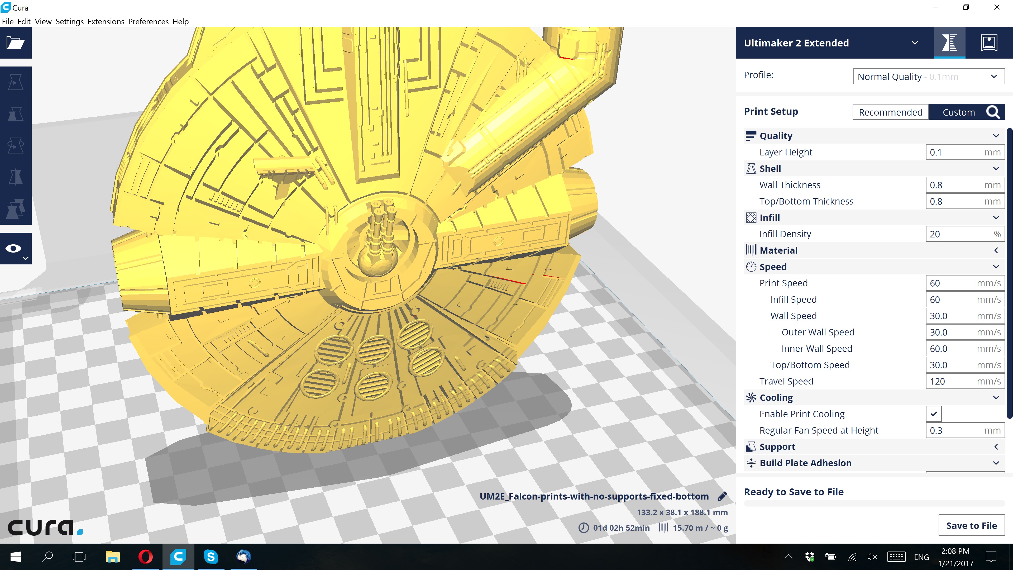Toggle the Enable Print Cooling checkbox
This screenshot has width=1013, height=570.
(934, 414)
